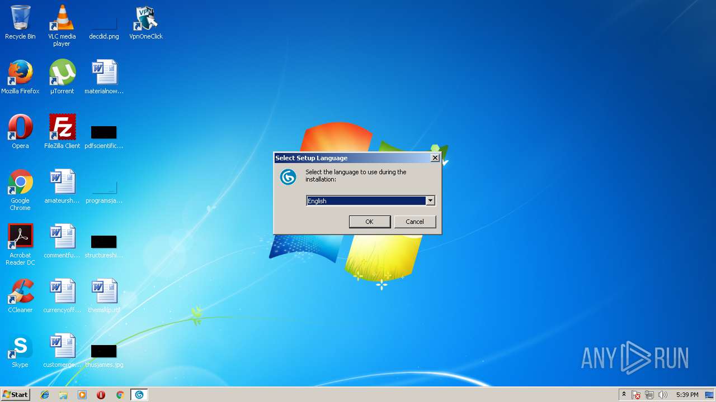Screen dimensions: 716x402
Task: Select Mozilla Firefox desktop shortcut
Action: coord(20,77)
